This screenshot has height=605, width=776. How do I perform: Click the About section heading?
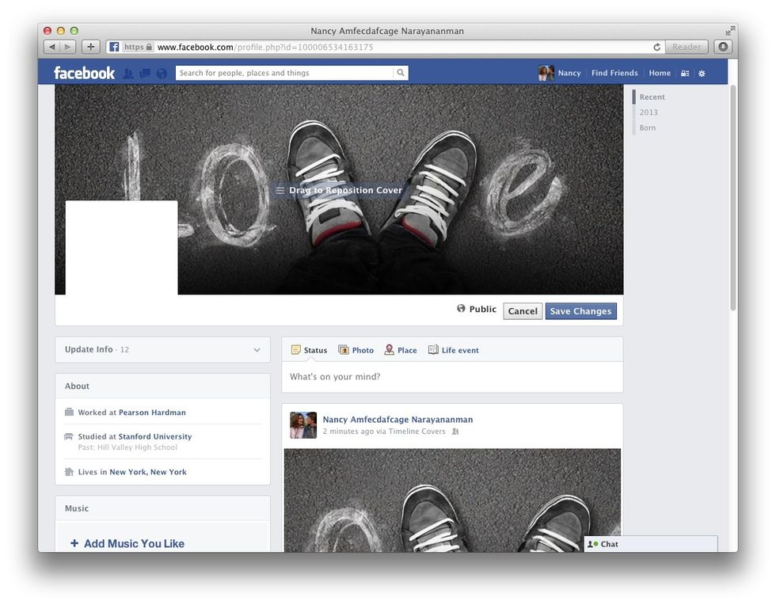point(78,386)
